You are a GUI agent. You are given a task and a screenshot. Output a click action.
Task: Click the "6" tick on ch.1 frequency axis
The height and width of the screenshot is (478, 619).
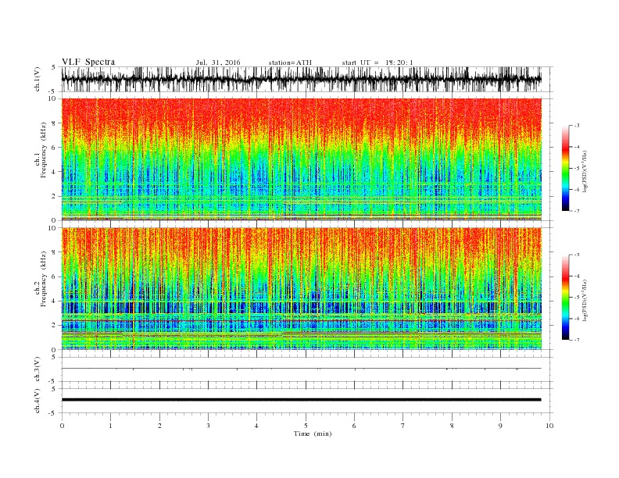click(55, 148)
